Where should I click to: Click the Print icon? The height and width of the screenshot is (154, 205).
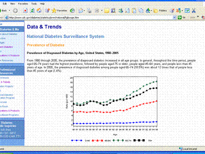[x=89, y=10]
